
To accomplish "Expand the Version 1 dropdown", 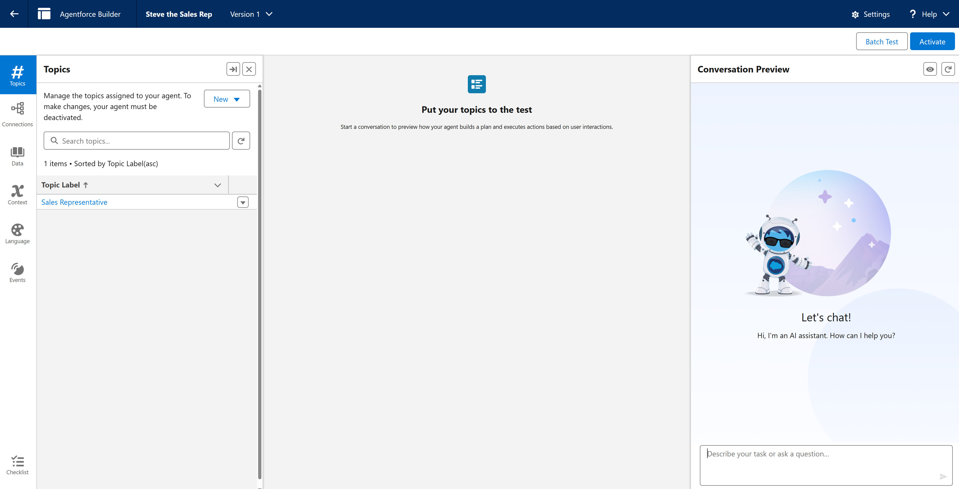I will tap(251, 14).
